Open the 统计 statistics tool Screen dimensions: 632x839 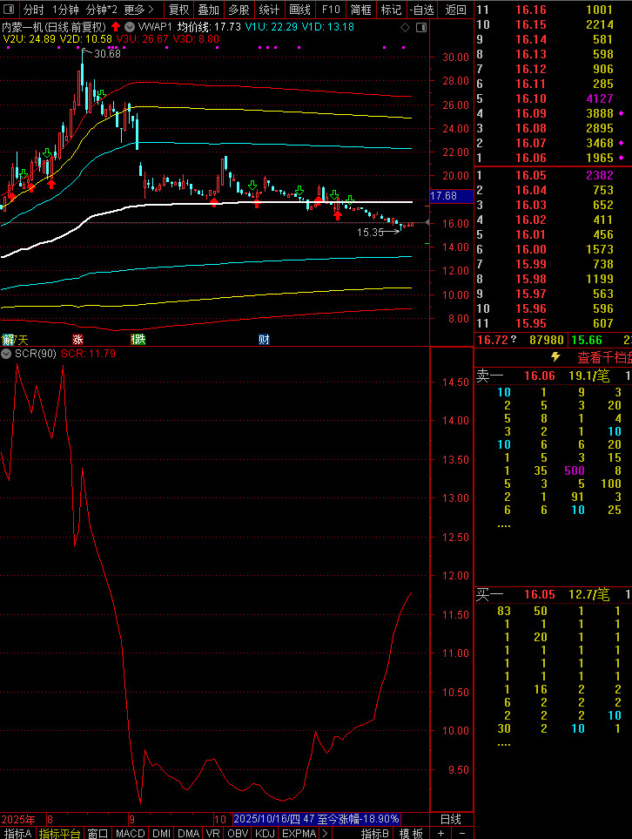pyautogui.click(x=269, y=10)
